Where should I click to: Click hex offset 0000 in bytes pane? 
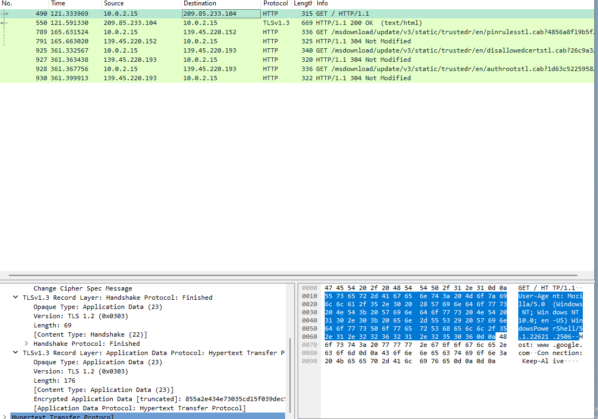(x=309, y=288)
